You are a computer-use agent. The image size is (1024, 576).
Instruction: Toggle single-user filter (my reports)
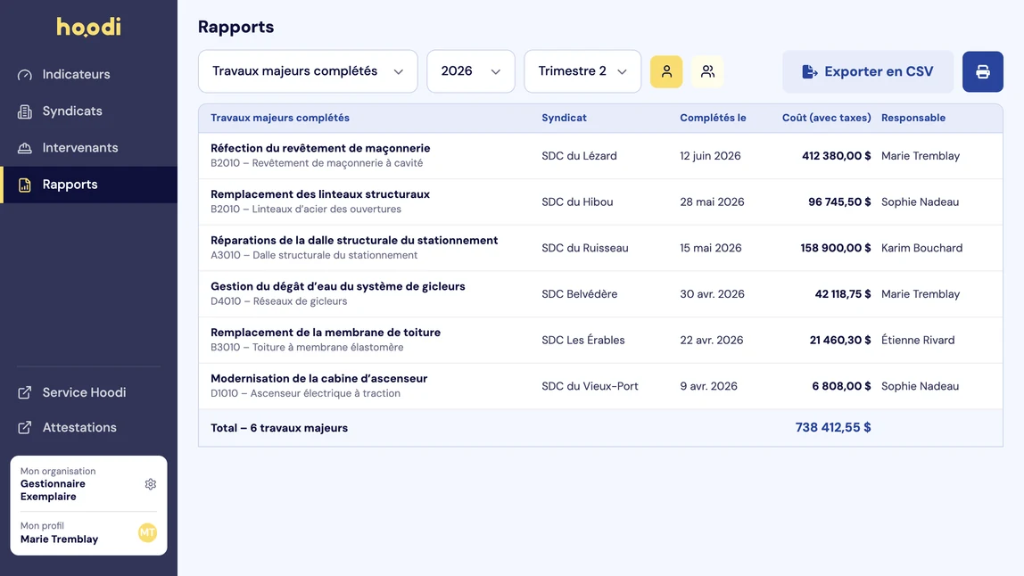(x=666, y=71)
